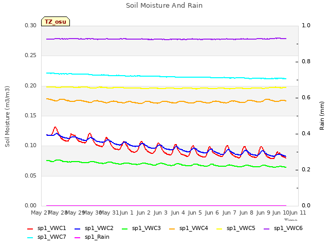Click the cyan sp1_VWC7 data line
This screenshot has height=247, width=329.
pyautogui.click(x=166, y=77)
